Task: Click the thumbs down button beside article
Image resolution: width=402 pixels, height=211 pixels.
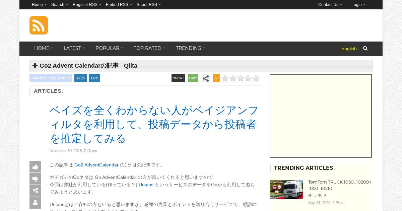Action: [x=35, y=179]
